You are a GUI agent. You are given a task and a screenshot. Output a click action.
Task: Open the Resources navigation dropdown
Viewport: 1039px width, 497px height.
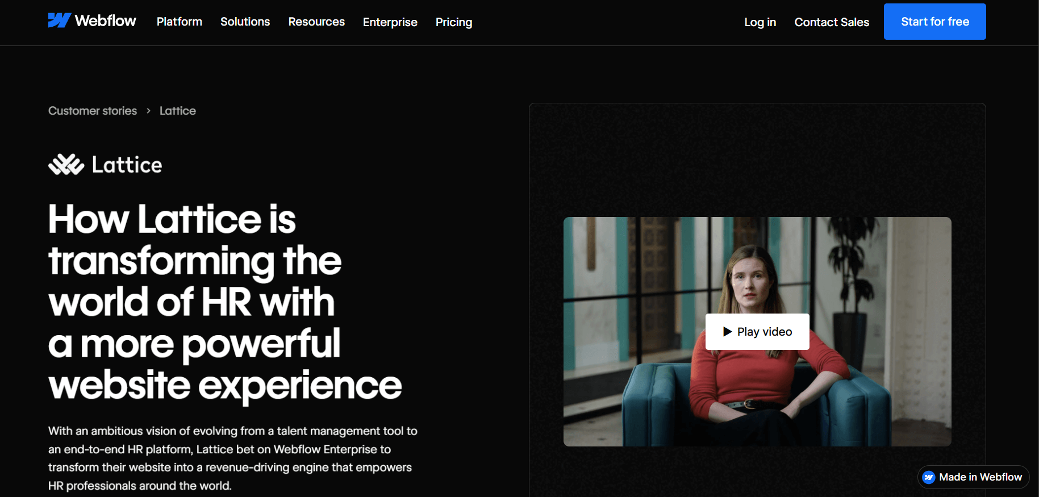316,22
